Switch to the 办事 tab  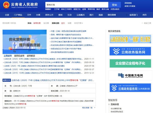pos(38,15)
